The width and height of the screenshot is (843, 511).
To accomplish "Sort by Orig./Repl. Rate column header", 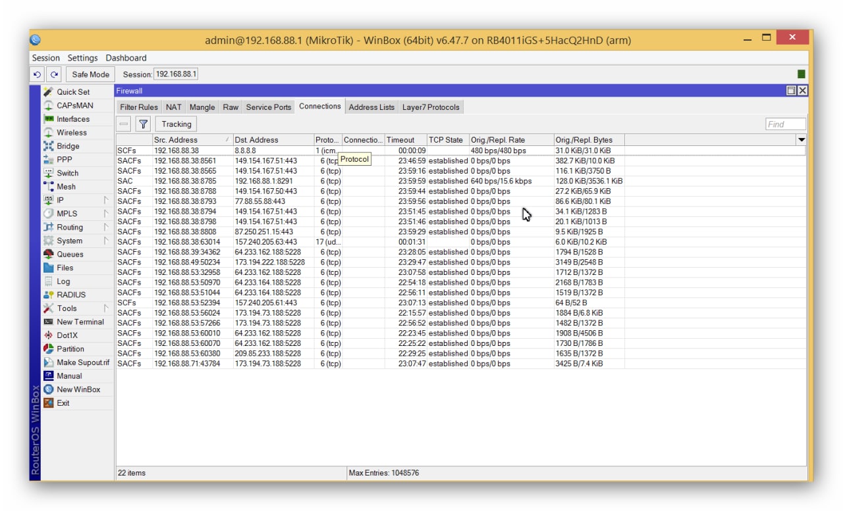I will click(x=511, y=139).
